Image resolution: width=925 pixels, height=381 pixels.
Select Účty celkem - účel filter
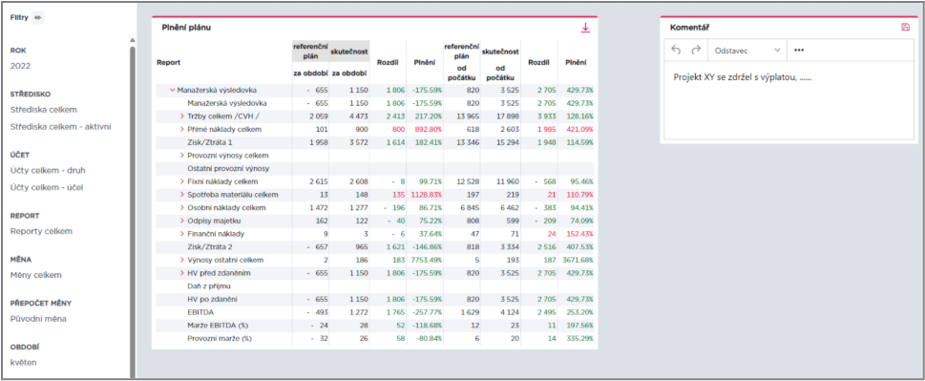[x=47, y=187]
